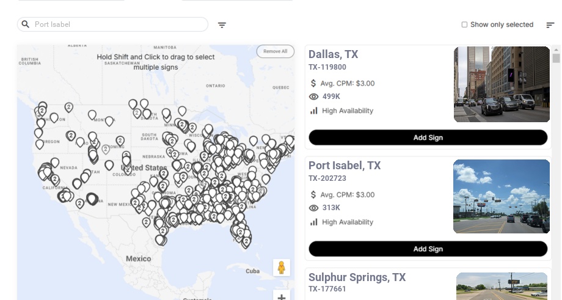Image resolution: width=562 pixels, height=300 pixels.
Task: Click the Port Isabel availability bars icon
Action: [314, 222]
